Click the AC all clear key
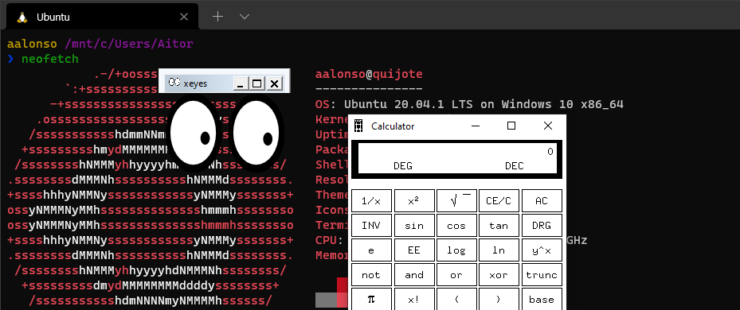The width and height of the screenshot is (740, 310). tap(542, 200)
